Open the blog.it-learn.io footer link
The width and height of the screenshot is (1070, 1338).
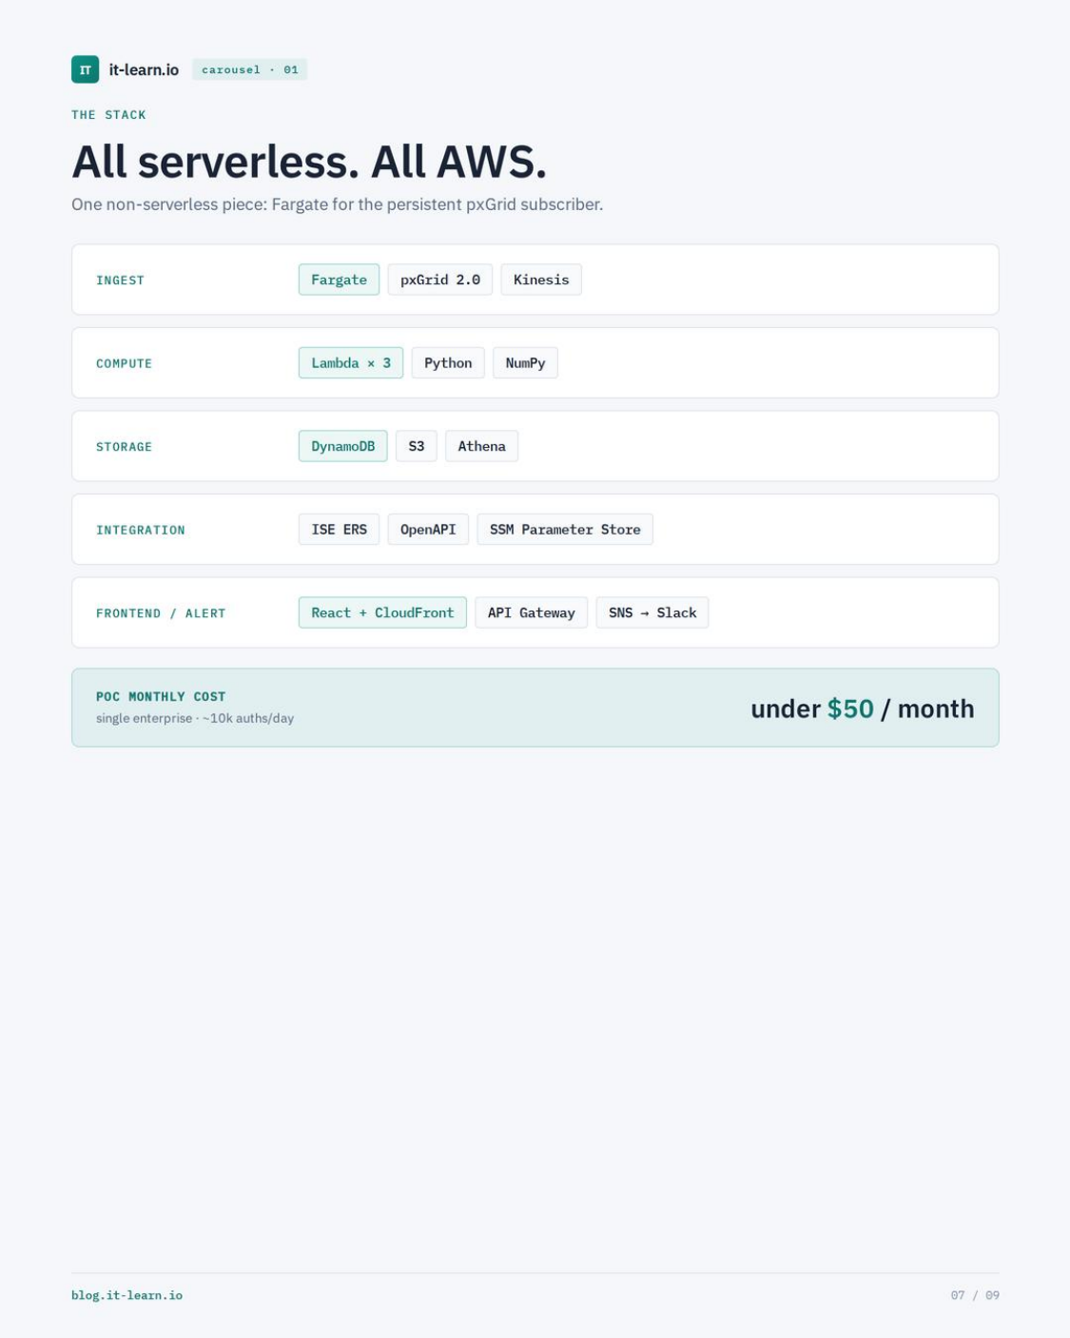[126, 1295]
